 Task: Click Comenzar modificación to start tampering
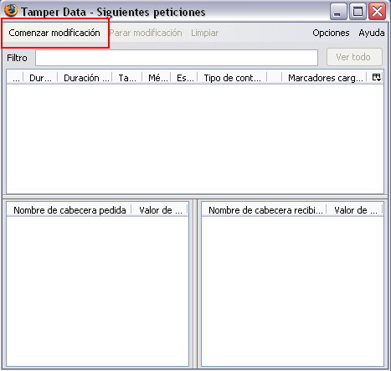(54, 33)
